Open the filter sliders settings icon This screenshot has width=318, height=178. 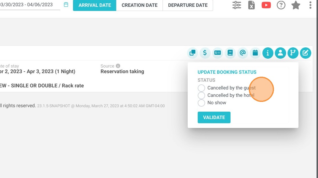coord(237,5)
